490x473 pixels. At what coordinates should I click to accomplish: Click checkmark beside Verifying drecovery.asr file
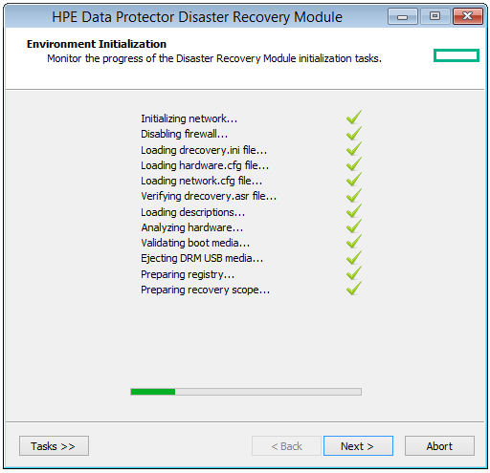354,195
